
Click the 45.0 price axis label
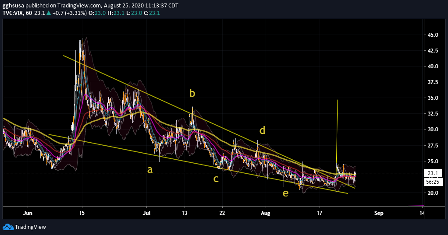pos(433,35)
